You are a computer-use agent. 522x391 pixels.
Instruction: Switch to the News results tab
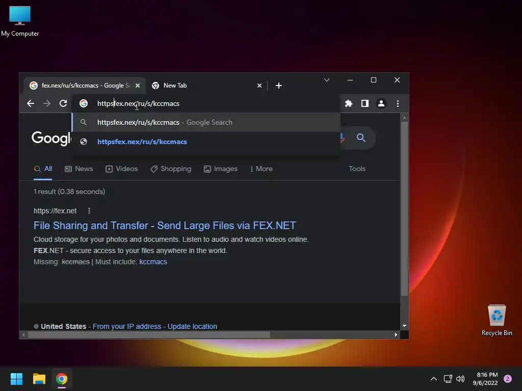tap(79, 169)
